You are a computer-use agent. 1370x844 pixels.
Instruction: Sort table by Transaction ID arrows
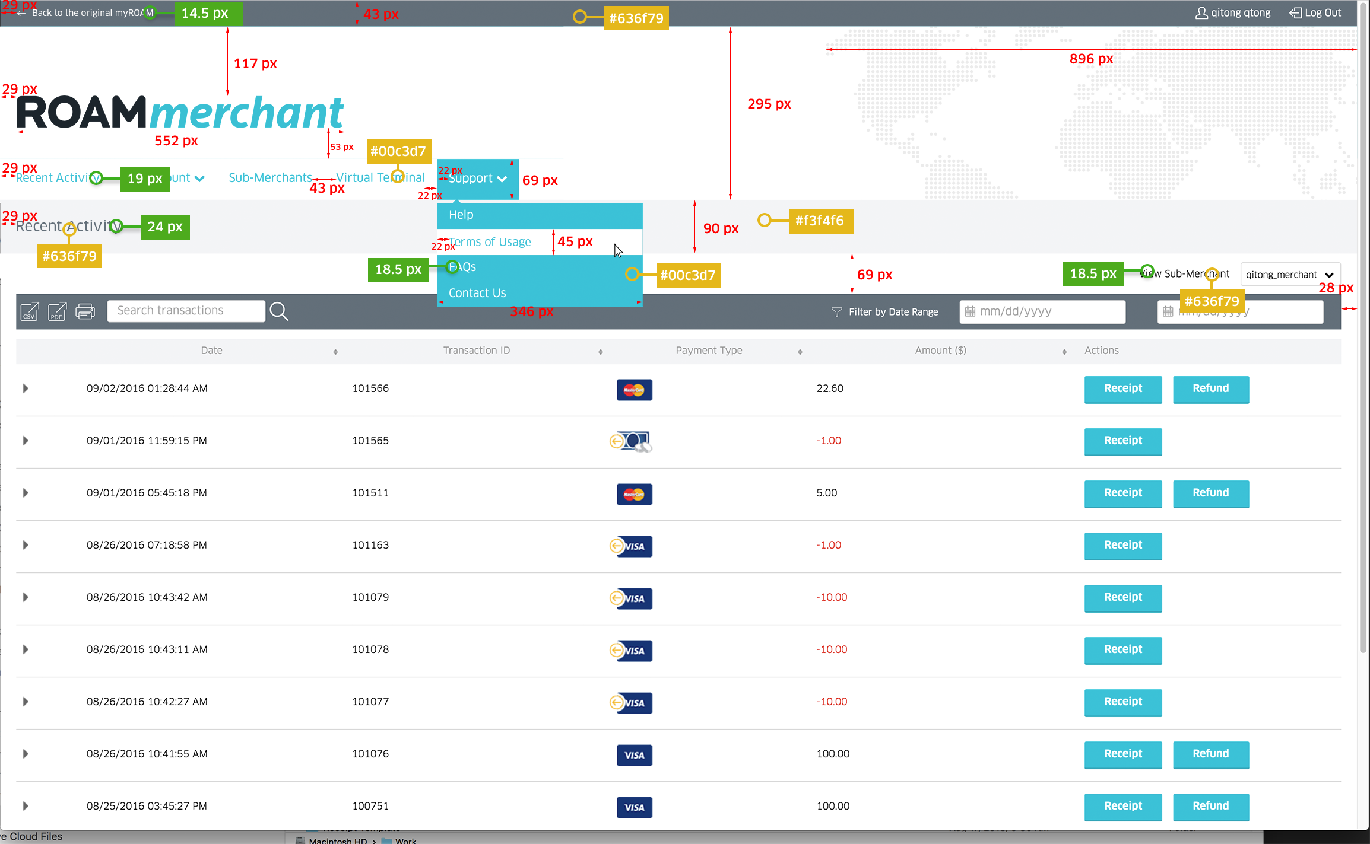(x=601, y=352)
